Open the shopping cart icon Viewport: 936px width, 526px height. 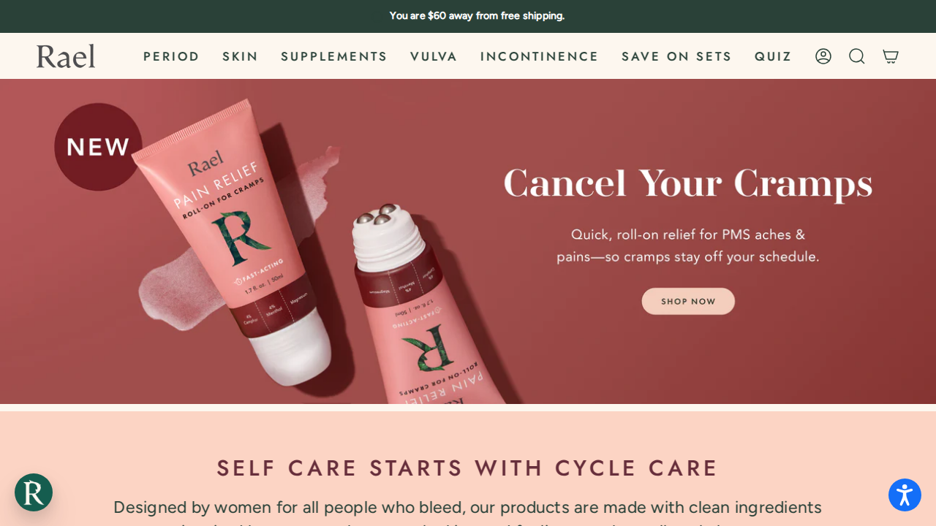[x=891, y=56]
